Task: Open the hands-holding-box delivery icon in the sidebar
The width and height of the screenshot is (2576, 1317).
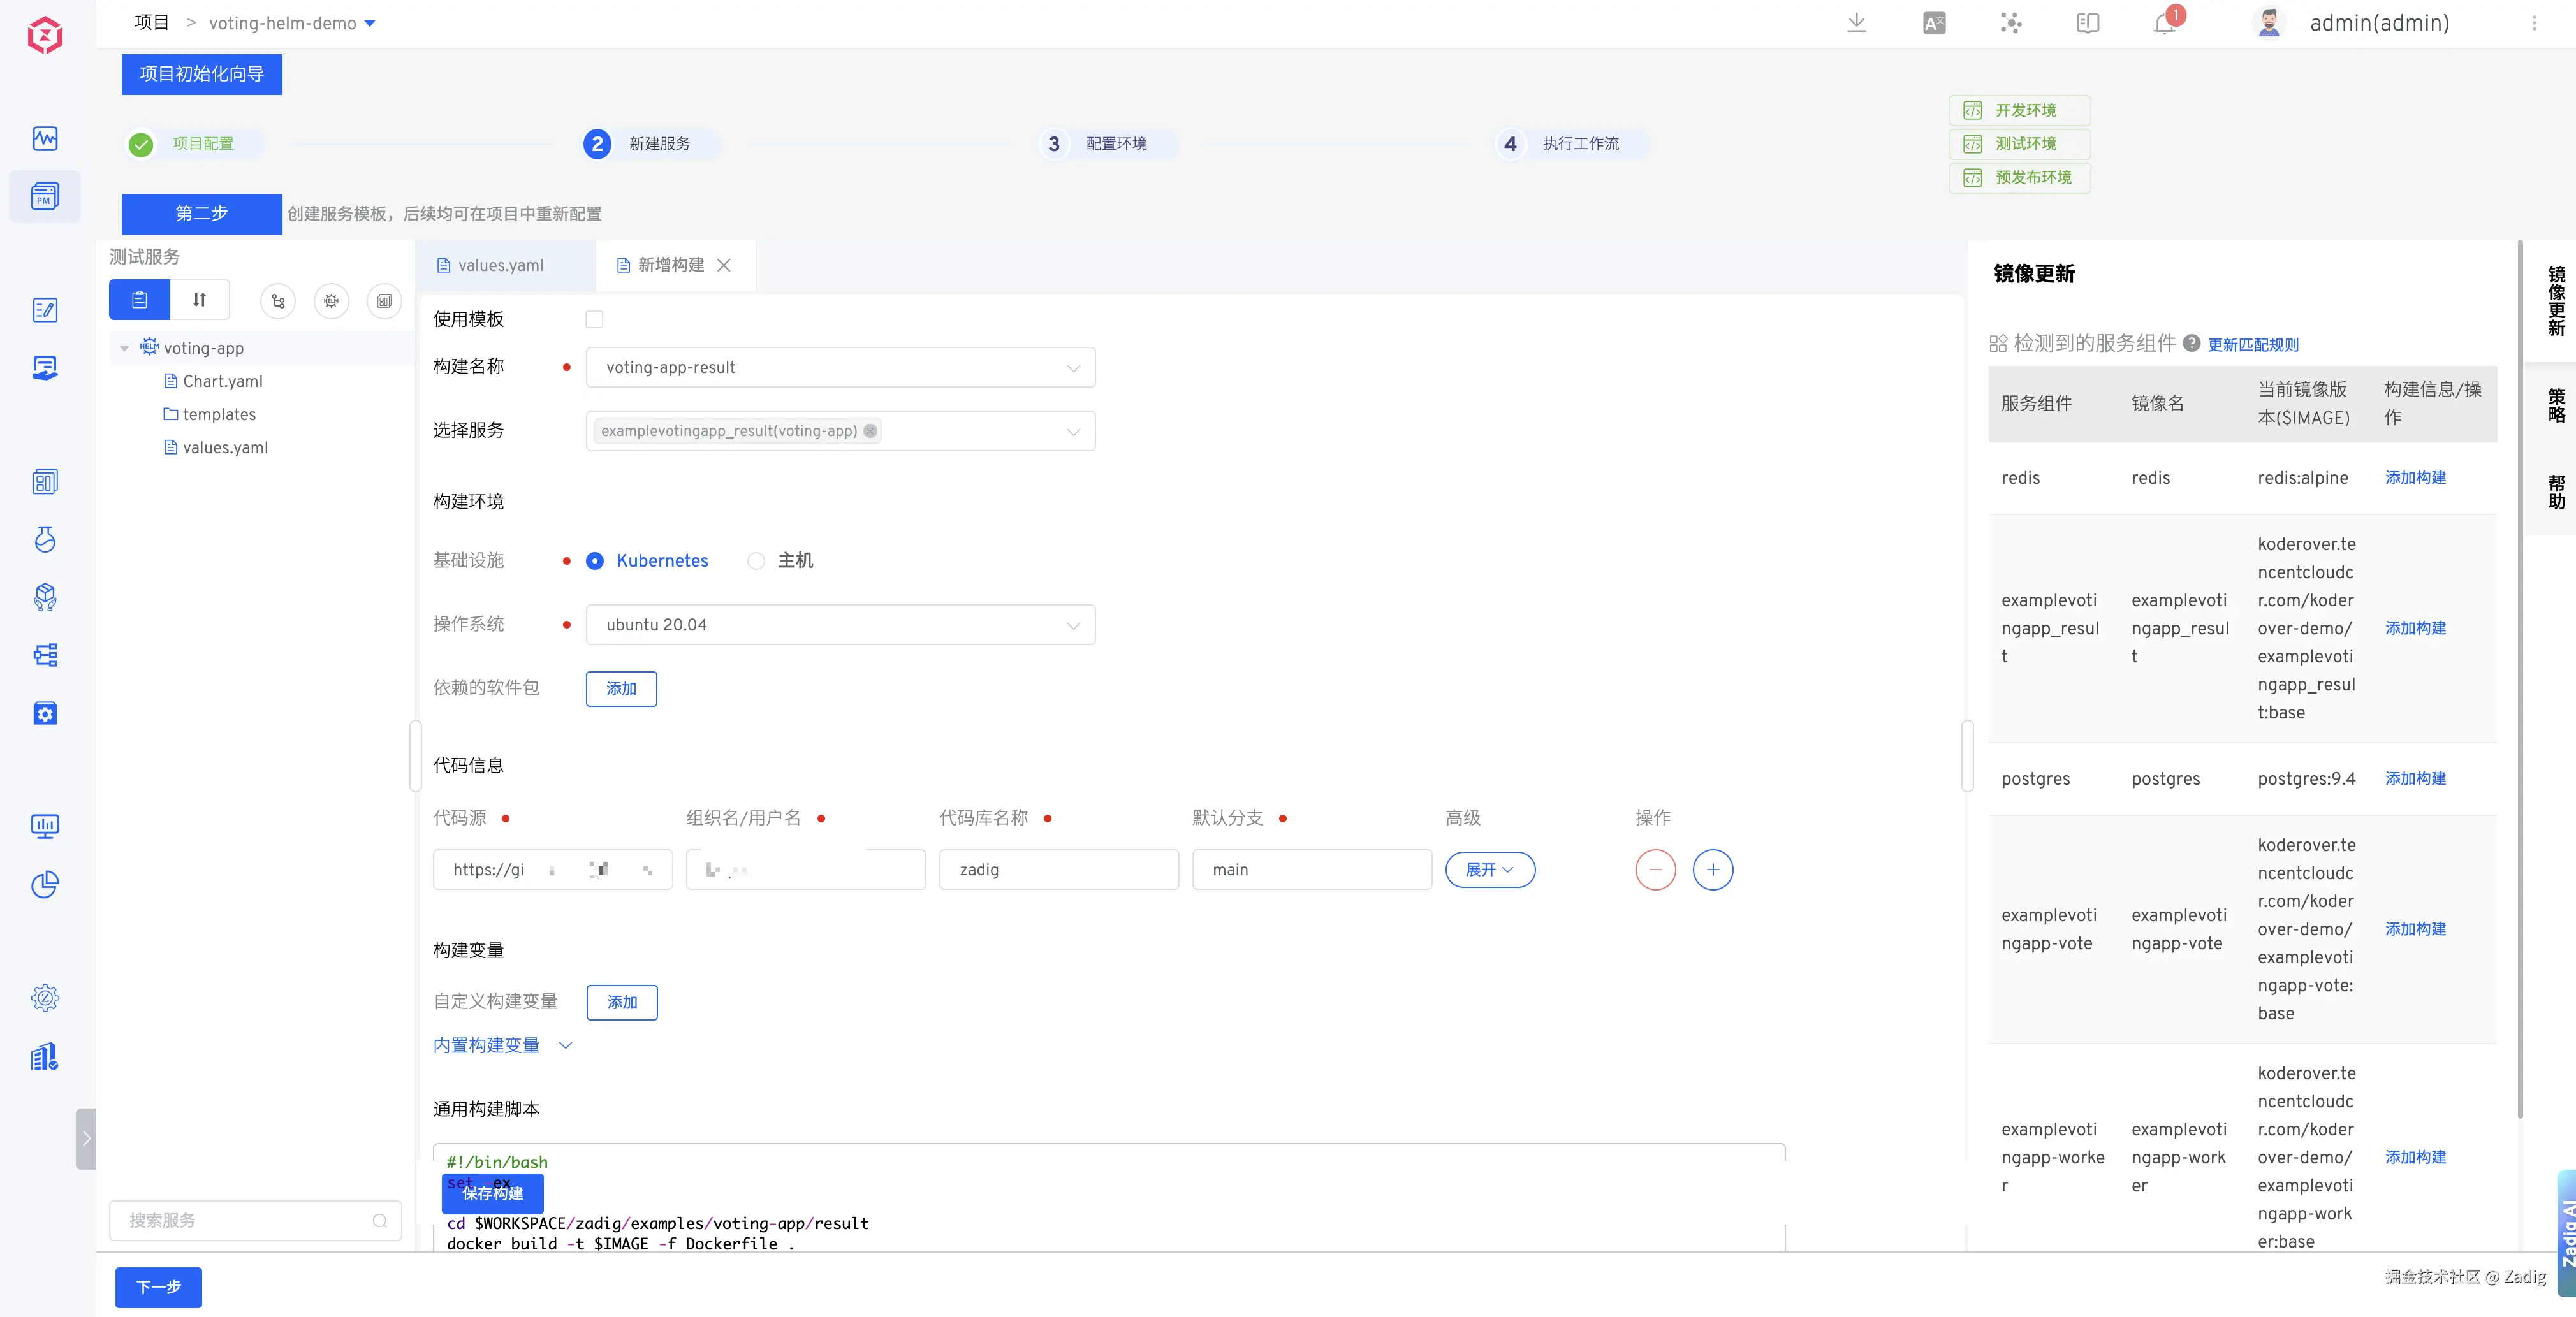Action: pos(45,597)
